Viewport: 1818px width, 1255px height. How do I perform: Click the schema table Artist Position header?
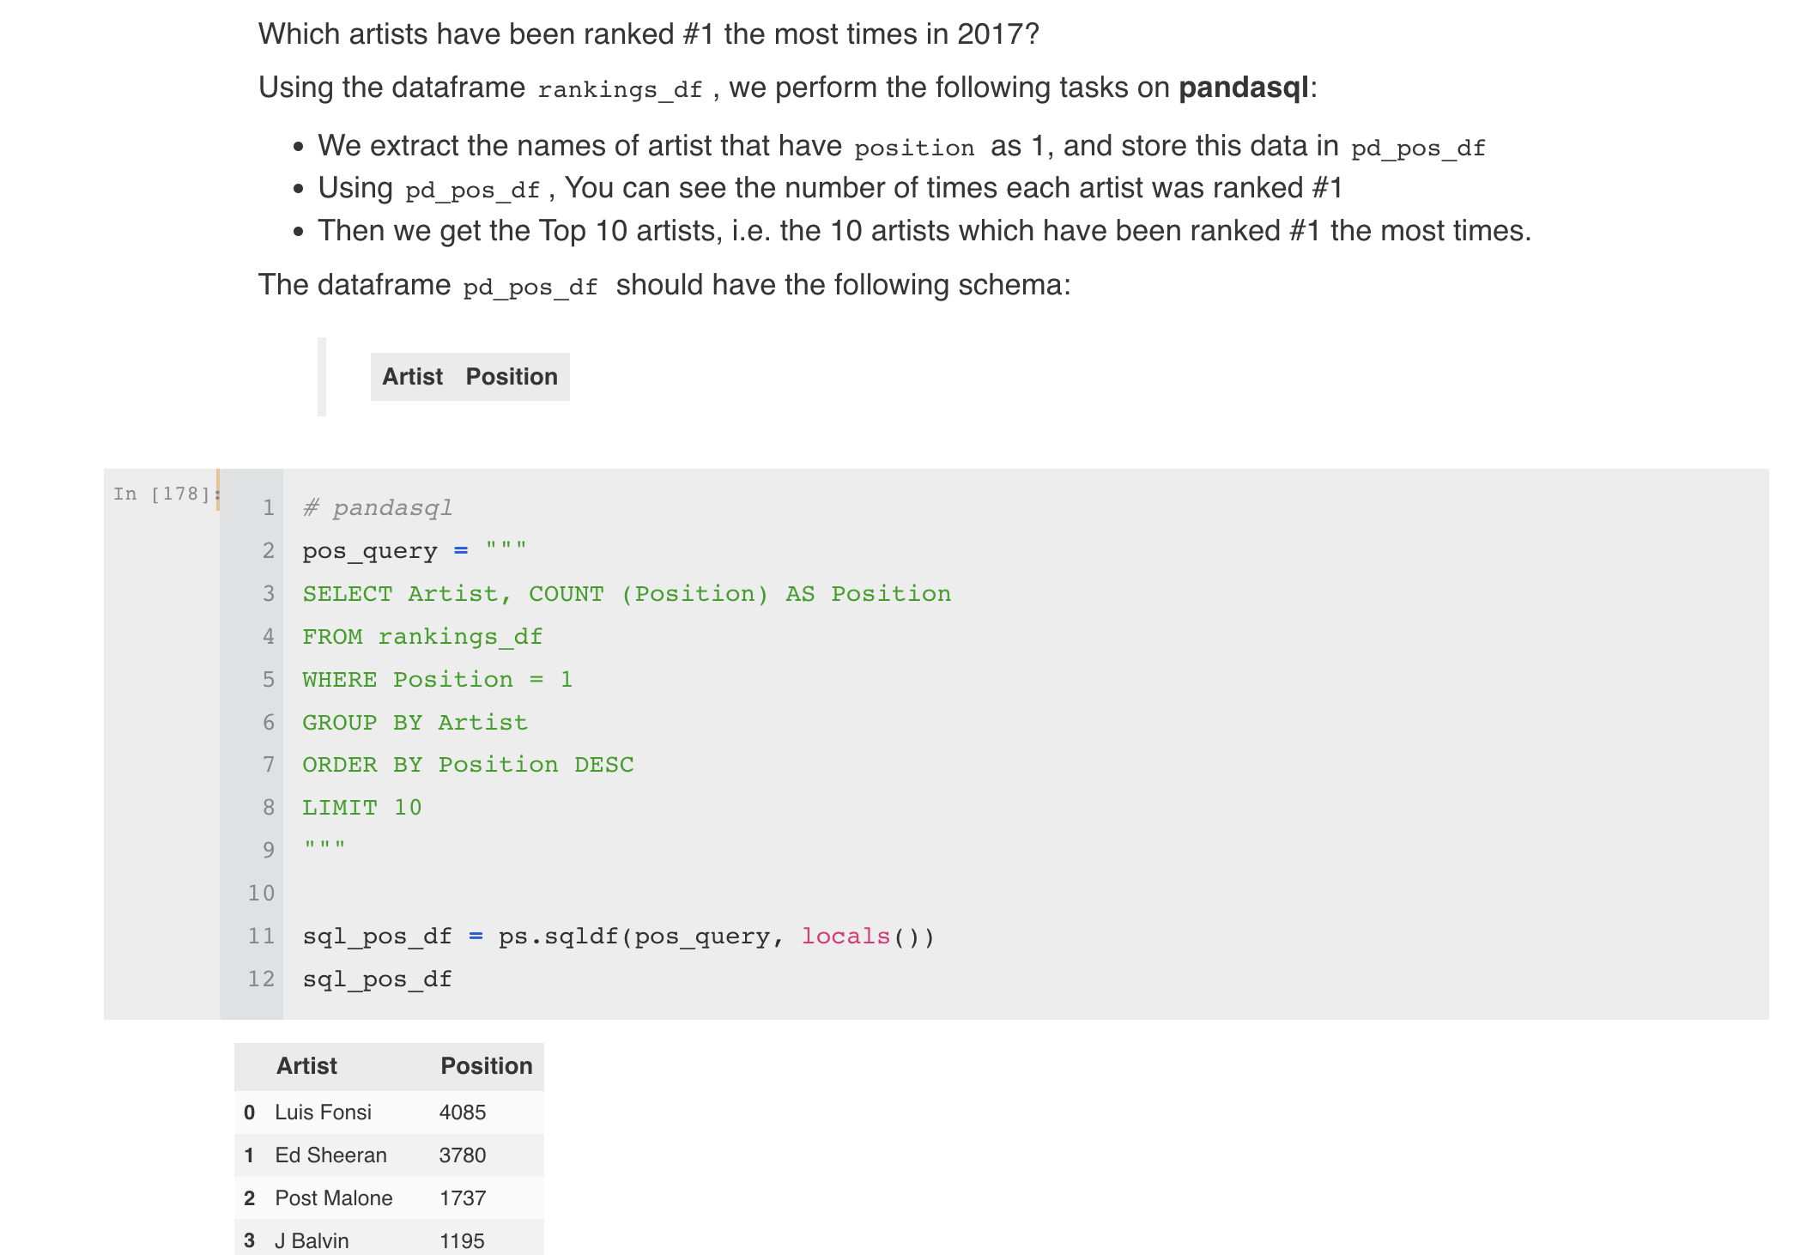pyautogui.click(x=470, y=377)
